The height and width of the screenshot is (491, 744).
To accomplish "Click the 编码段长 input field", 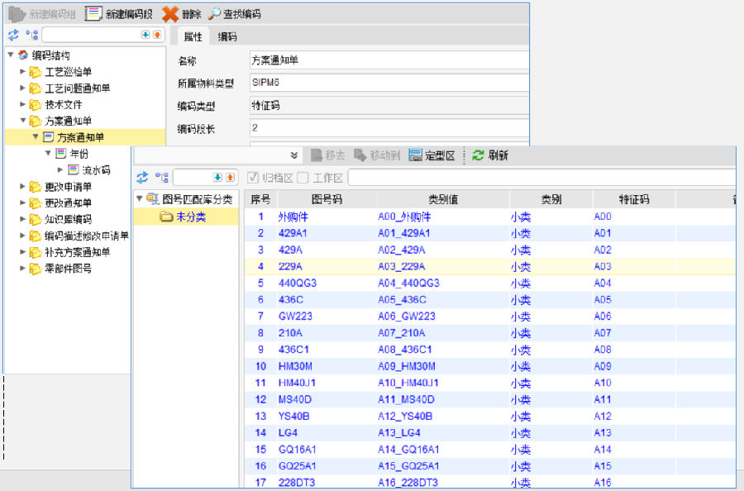I will pos(389,128).
